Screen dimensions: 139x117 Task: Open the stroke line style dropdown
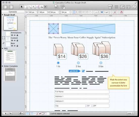point(97,12)
